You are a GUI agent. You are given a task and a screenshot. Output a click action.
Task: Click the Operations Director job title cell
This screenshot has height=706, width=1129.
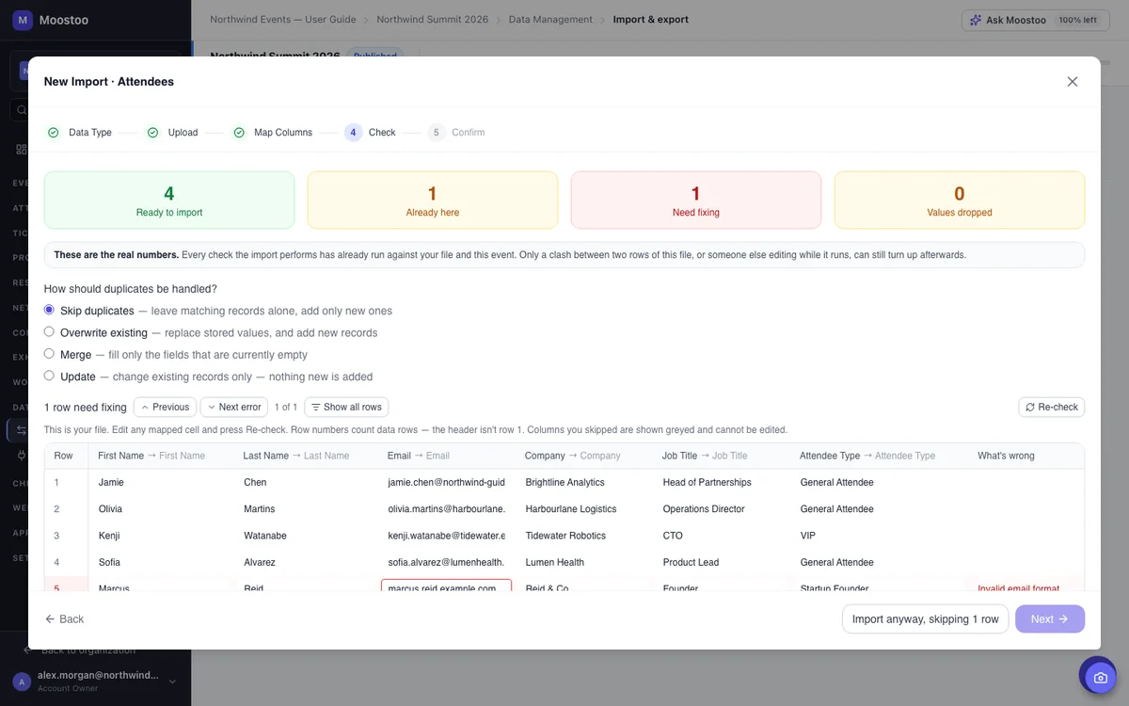pyautogui.click(x=722, y=509)
